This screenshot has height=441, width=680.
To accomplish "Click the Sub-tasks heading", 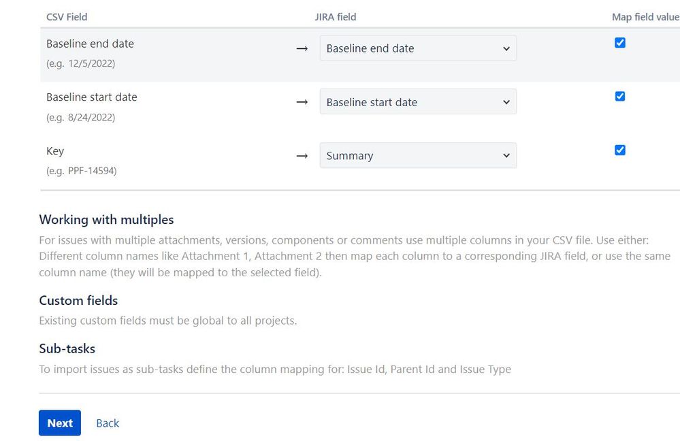I will (x=67, y=348).
